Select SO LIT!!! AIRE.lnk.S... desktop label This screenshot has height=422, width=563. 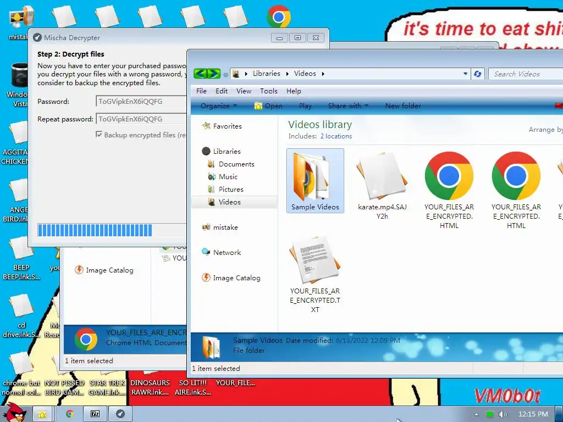(193, 387)
